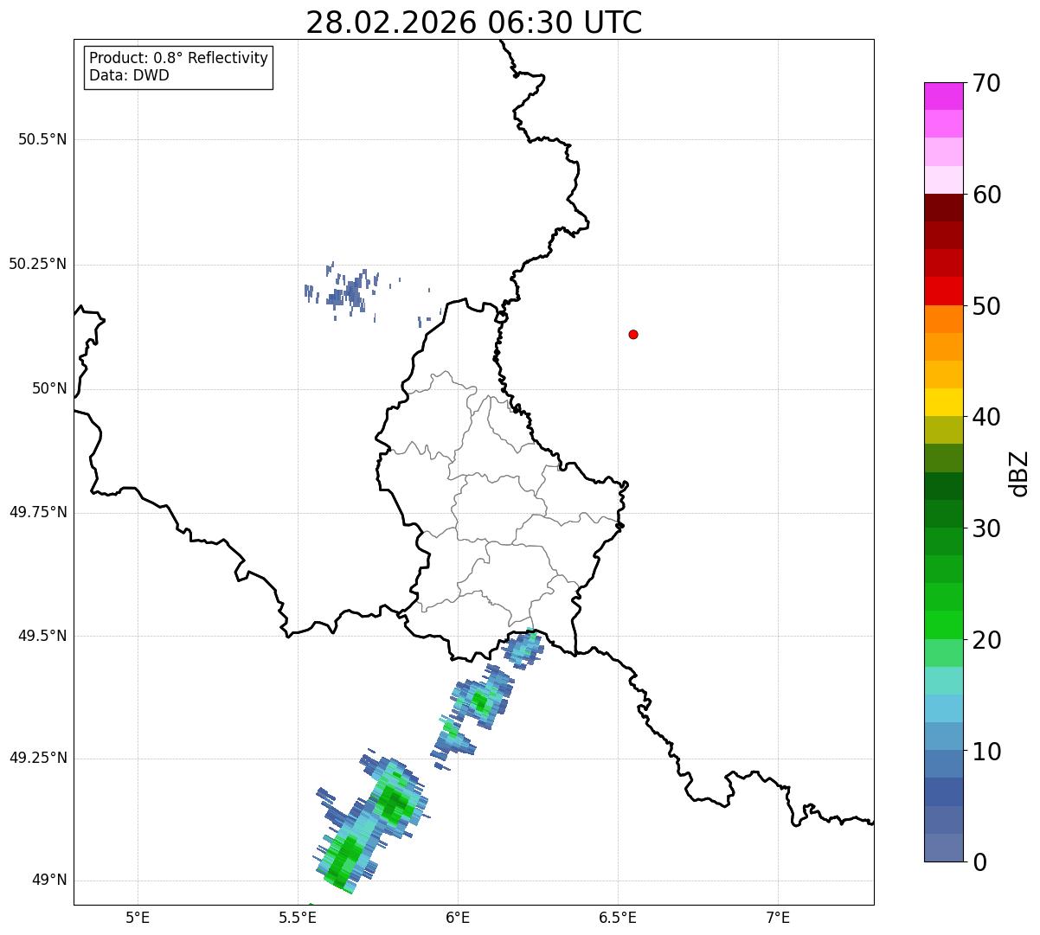
Task: Click the colorbar tick label 30
Action: coord(986,528)
